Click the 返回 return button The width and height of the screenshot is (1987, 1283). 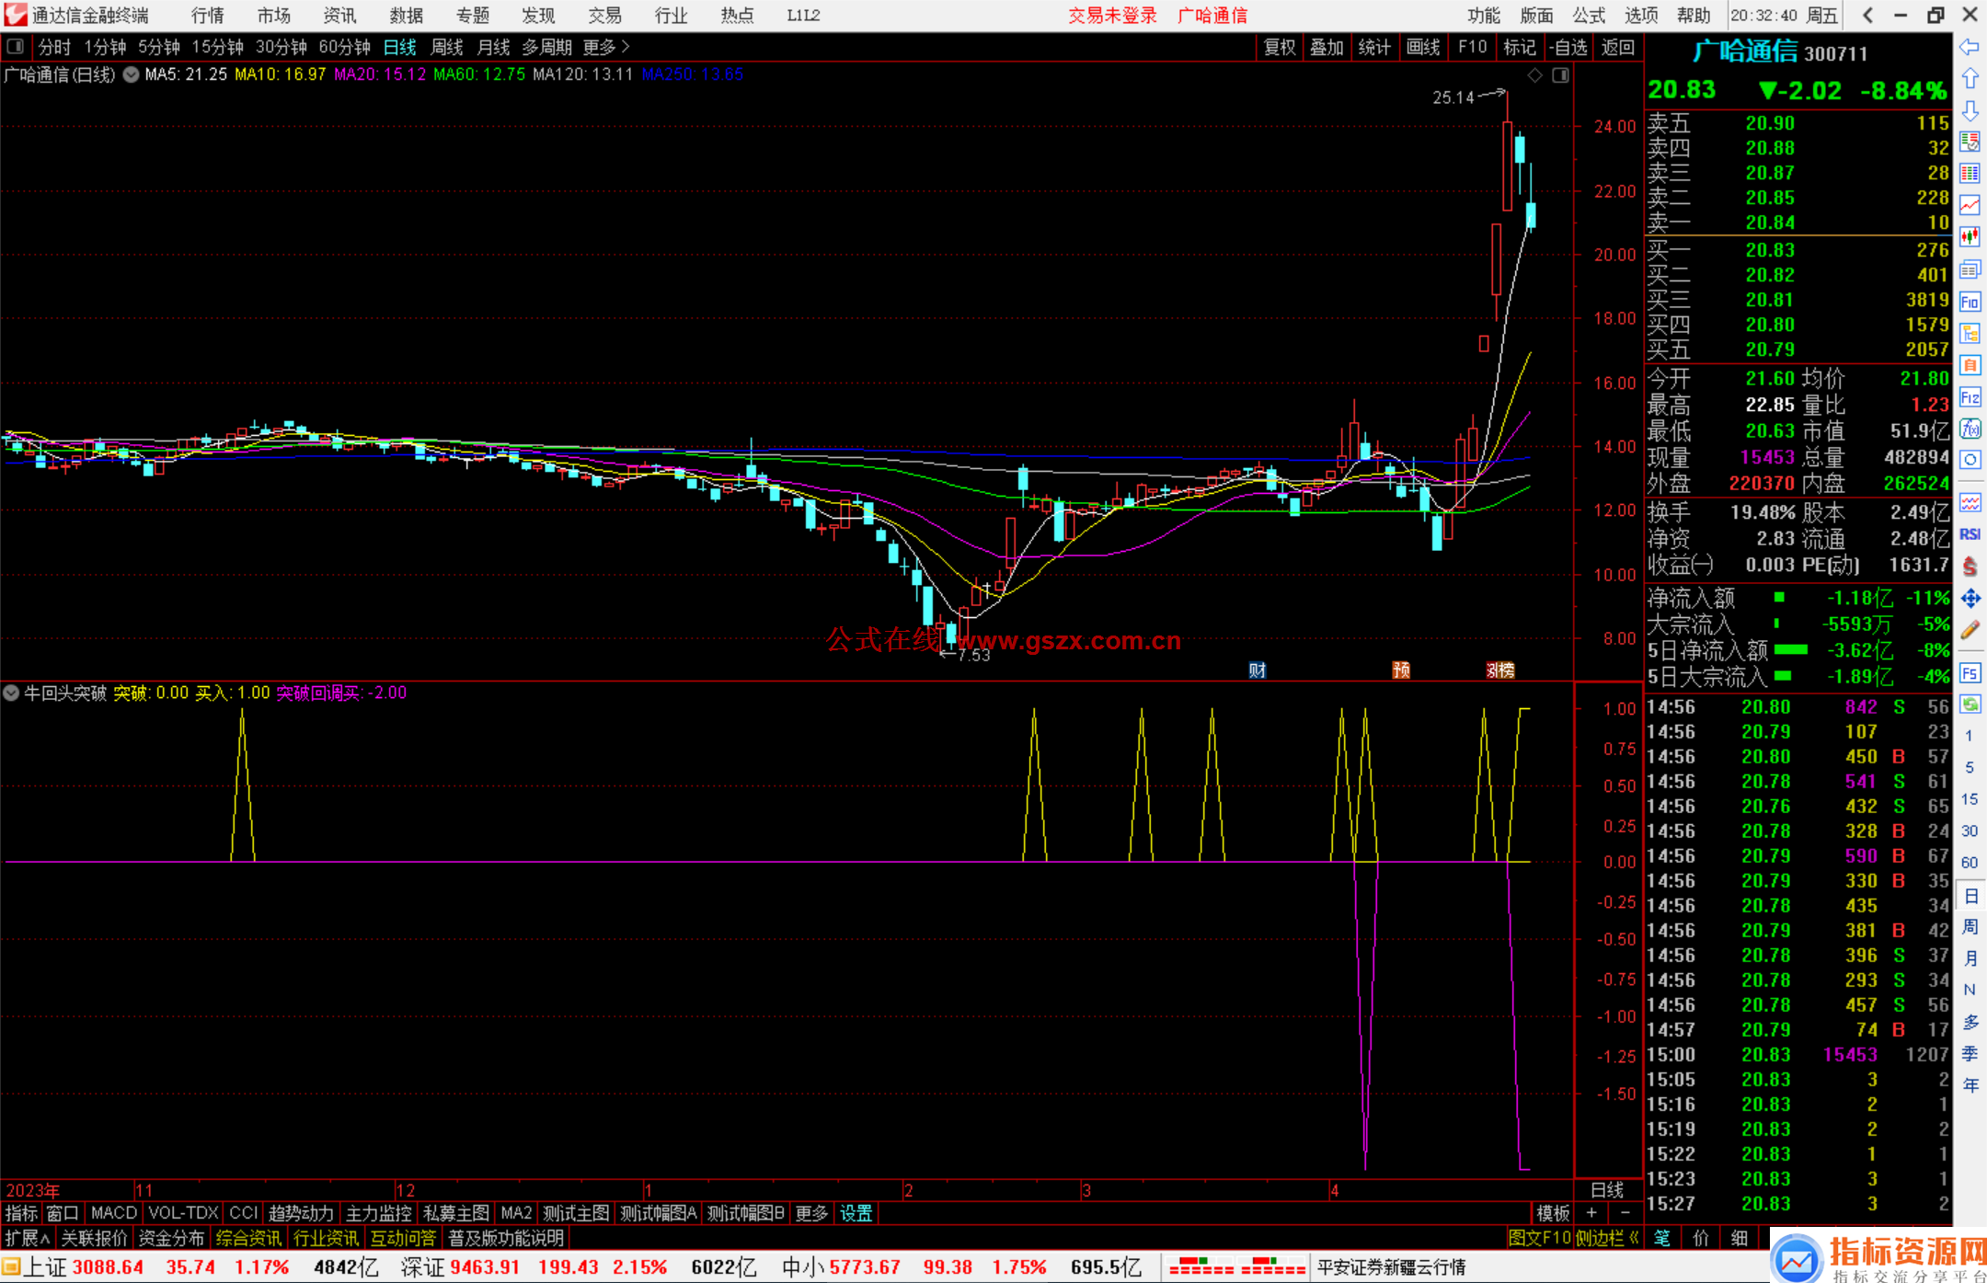tap(1617, 47)
